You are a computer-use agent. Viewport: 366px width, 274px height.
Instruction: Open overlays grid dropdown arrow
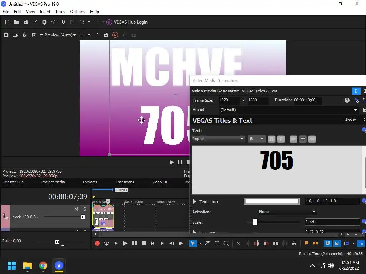[x=89, y=35]
